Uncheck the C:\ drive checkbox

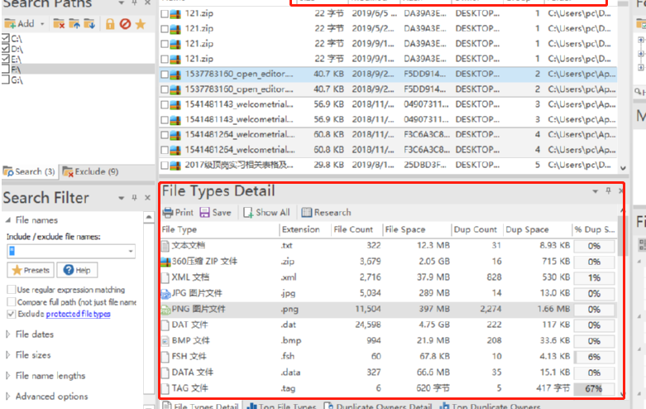[x=6, y=38]
